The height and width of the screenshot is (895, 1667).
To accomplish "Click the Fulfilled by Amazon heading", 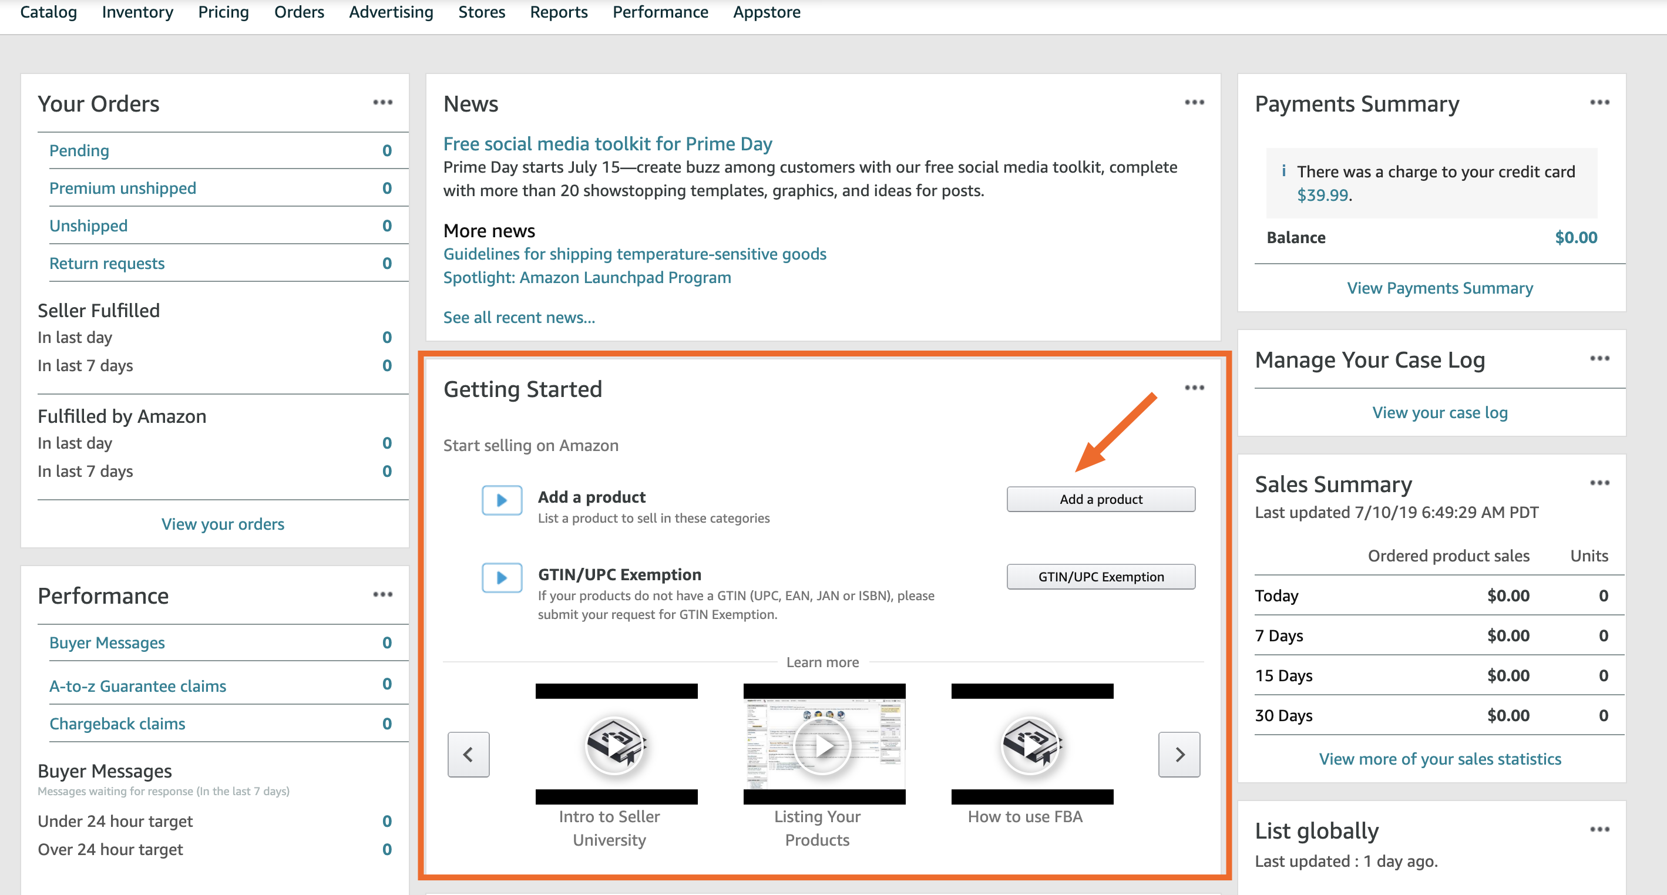I will 122,416.
